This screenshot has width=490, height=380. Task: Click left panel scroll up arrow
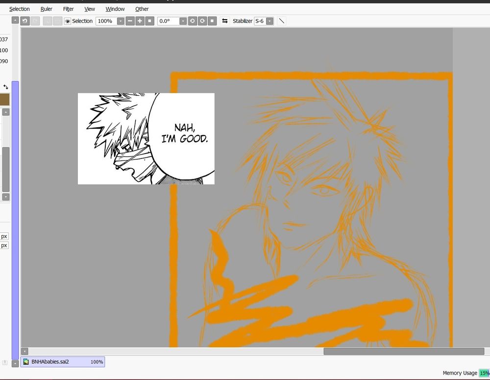pyautogui.click(x=5, y=112)
